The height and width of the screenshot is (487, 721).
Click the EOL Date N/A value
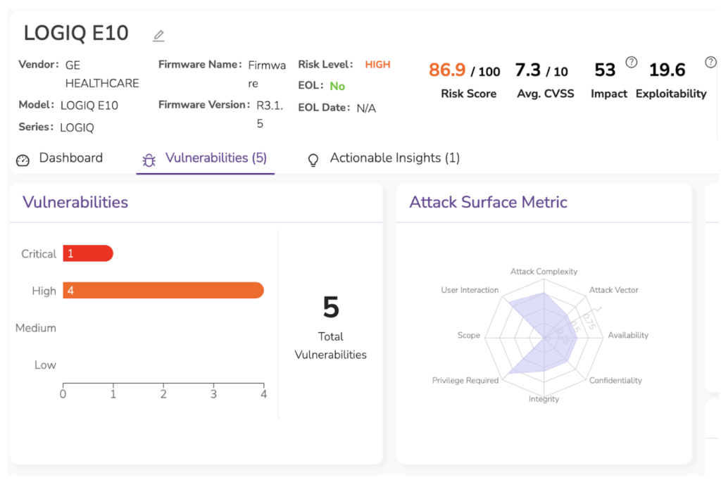tap(366, 108)
